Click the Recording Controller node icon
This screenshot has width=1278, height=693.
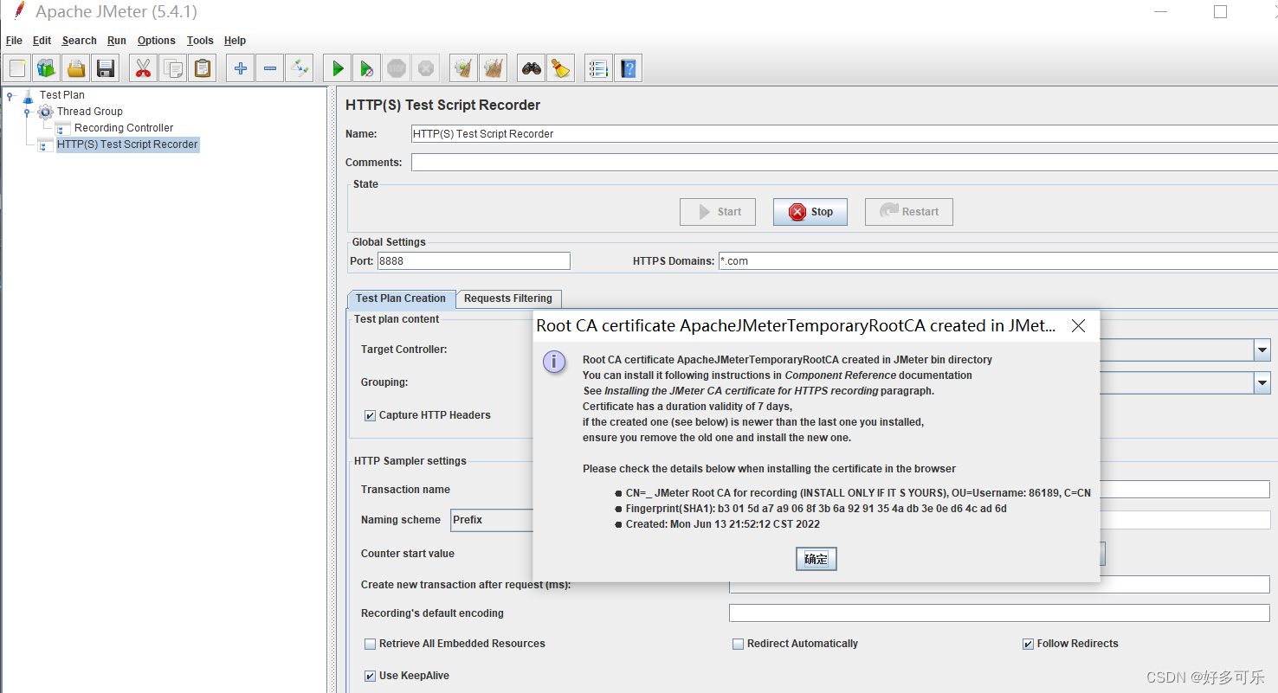point(62,128)
